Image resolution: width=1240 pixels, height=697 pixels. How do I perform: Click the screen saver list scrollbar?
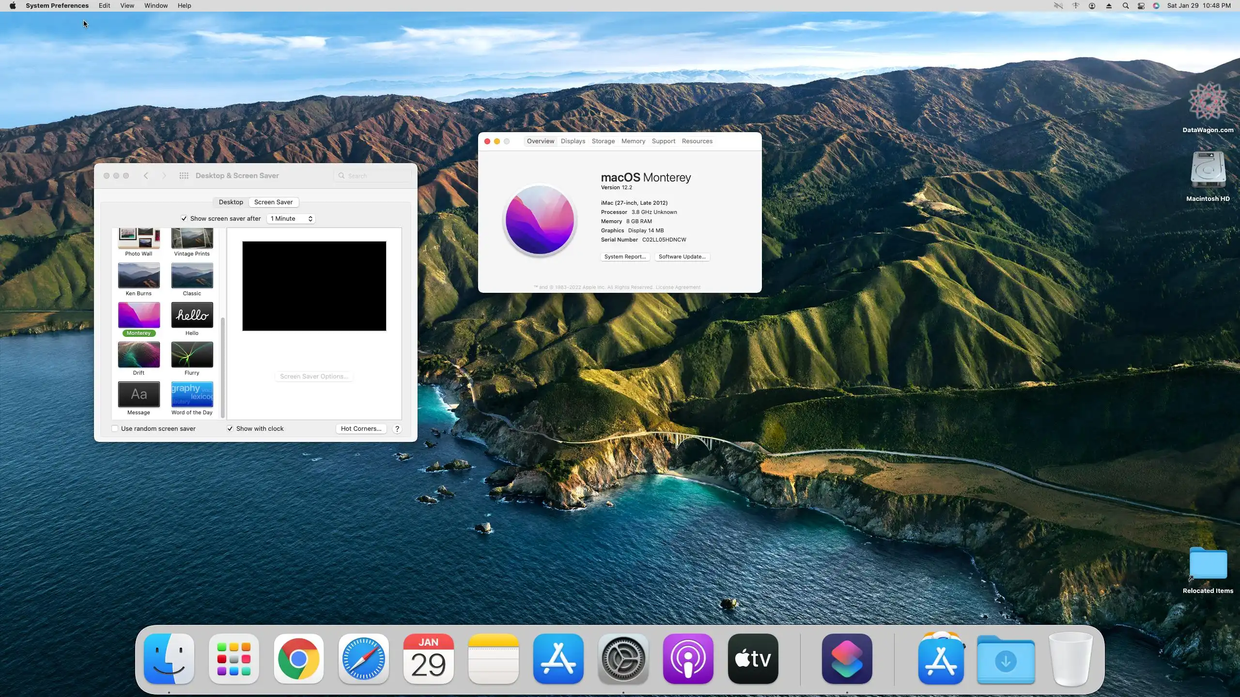[x=223, y=367]
